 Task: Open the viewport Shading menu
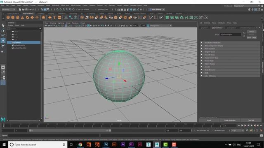coord(53,23)
